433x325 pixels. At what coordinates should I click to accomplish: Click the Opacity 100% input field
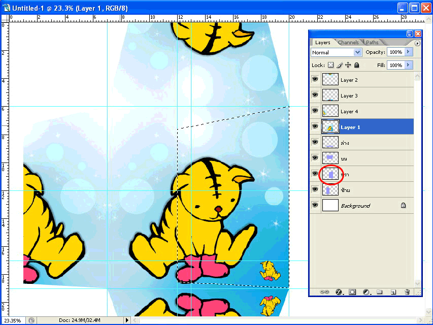396,52
